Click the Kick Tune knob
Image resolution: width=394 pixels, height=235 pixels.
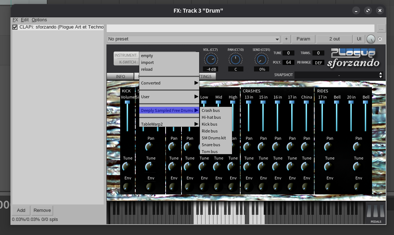coord(126,166)
